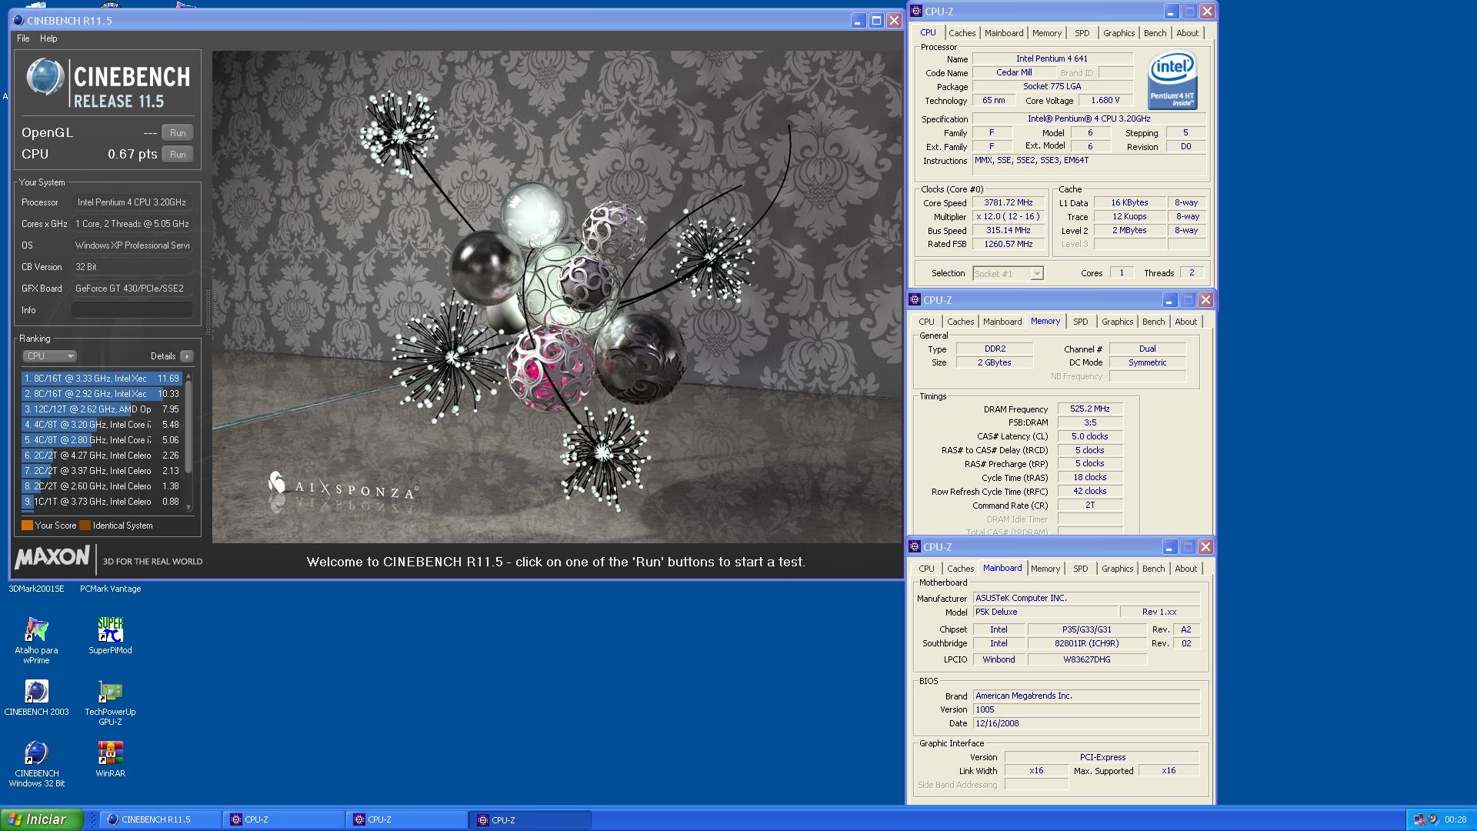Viewport: 1477px width, 831px height.
Task: Click the taskbar clock showing 00:28
Action: tap(1455, 820)
